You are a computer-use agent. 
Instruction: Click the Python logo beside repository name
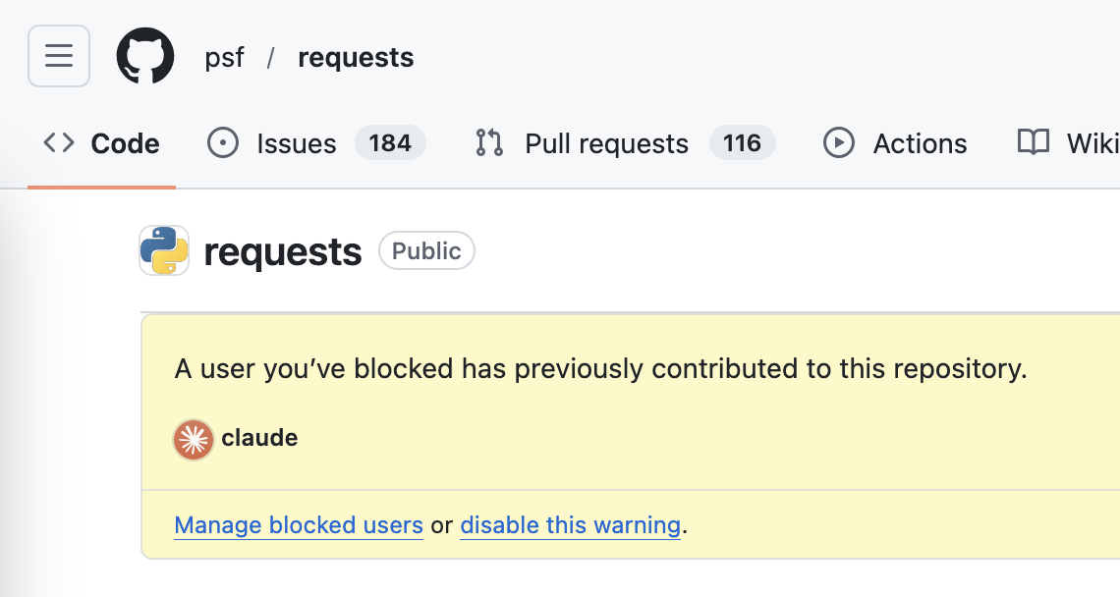(163, 250)
